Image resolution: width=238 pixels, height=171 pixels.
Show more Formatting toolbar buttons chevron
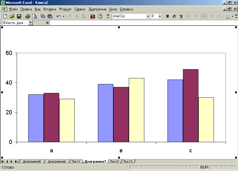point(236,16)
